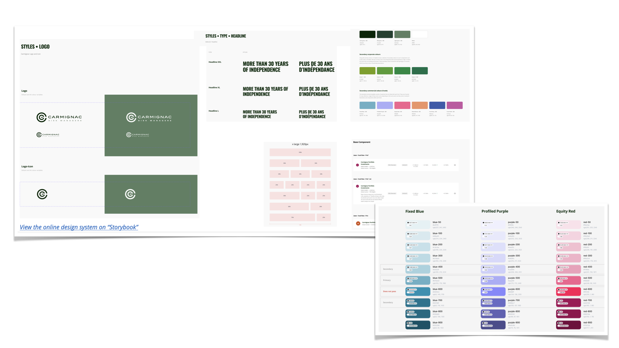Screen dimensions: 619x348
Task: Choose the Equity Red 500 funds palette swatch
Action: point(402,105)
